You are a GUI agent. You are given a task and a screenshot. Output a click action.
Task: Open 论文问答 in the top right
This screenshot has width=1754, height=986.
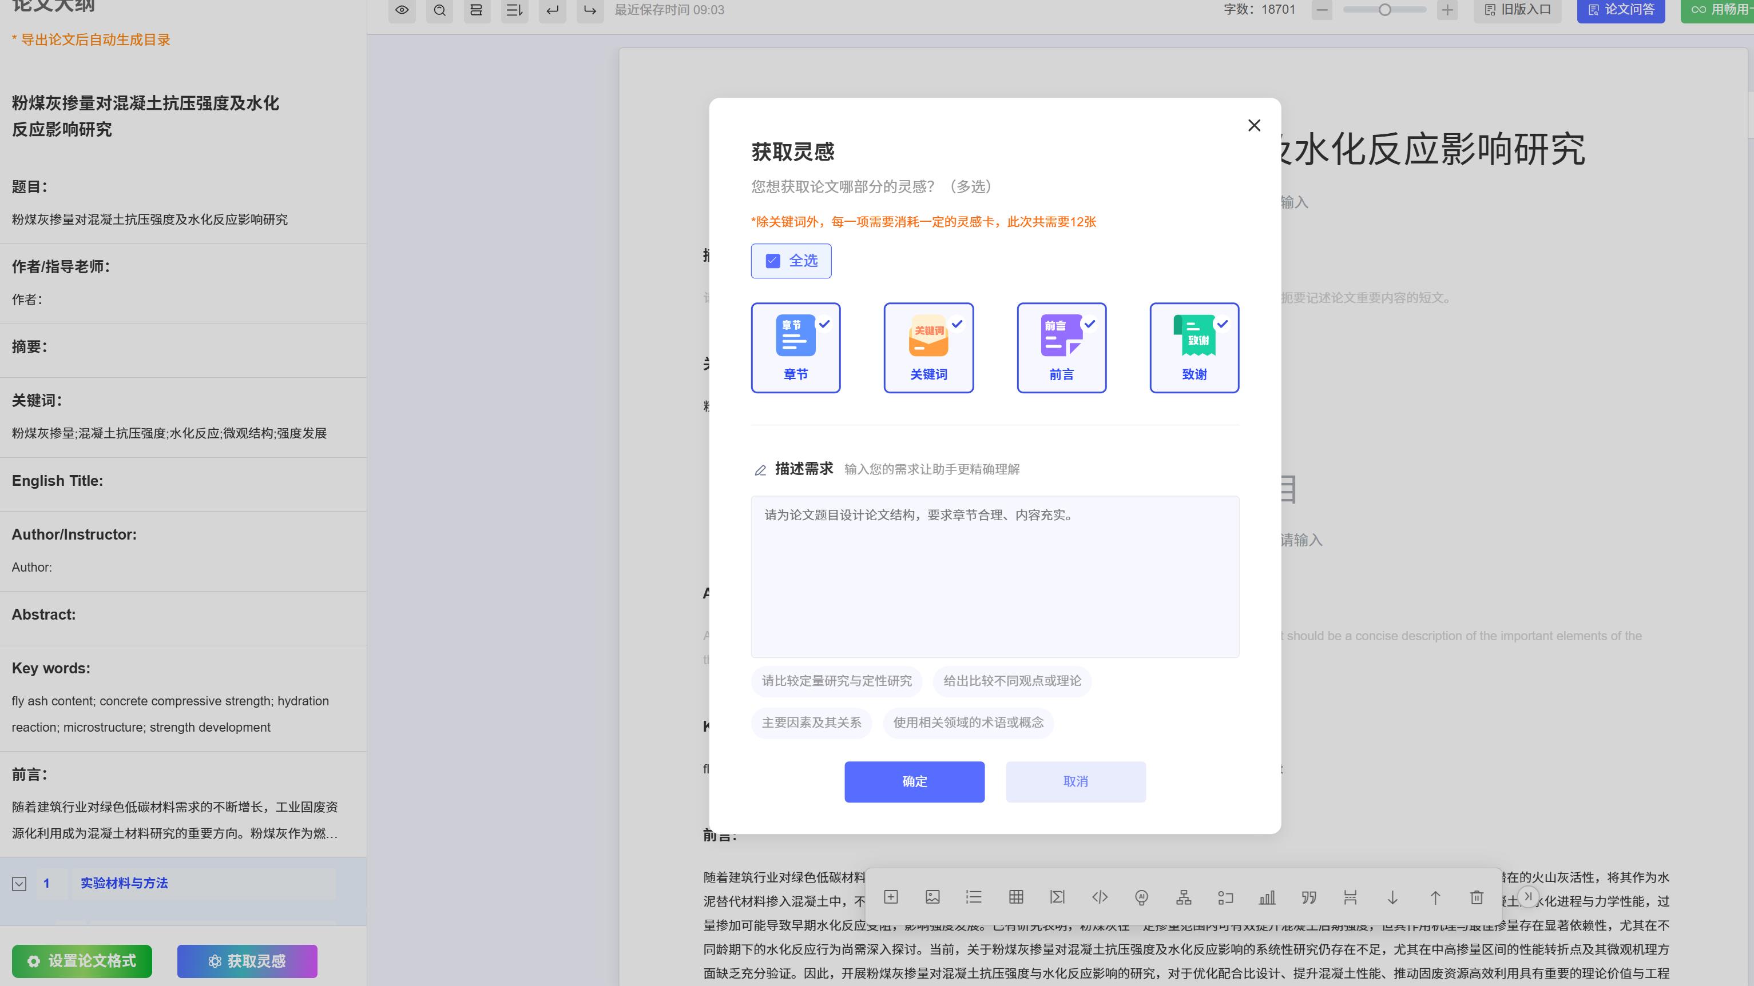point(1621,10)
